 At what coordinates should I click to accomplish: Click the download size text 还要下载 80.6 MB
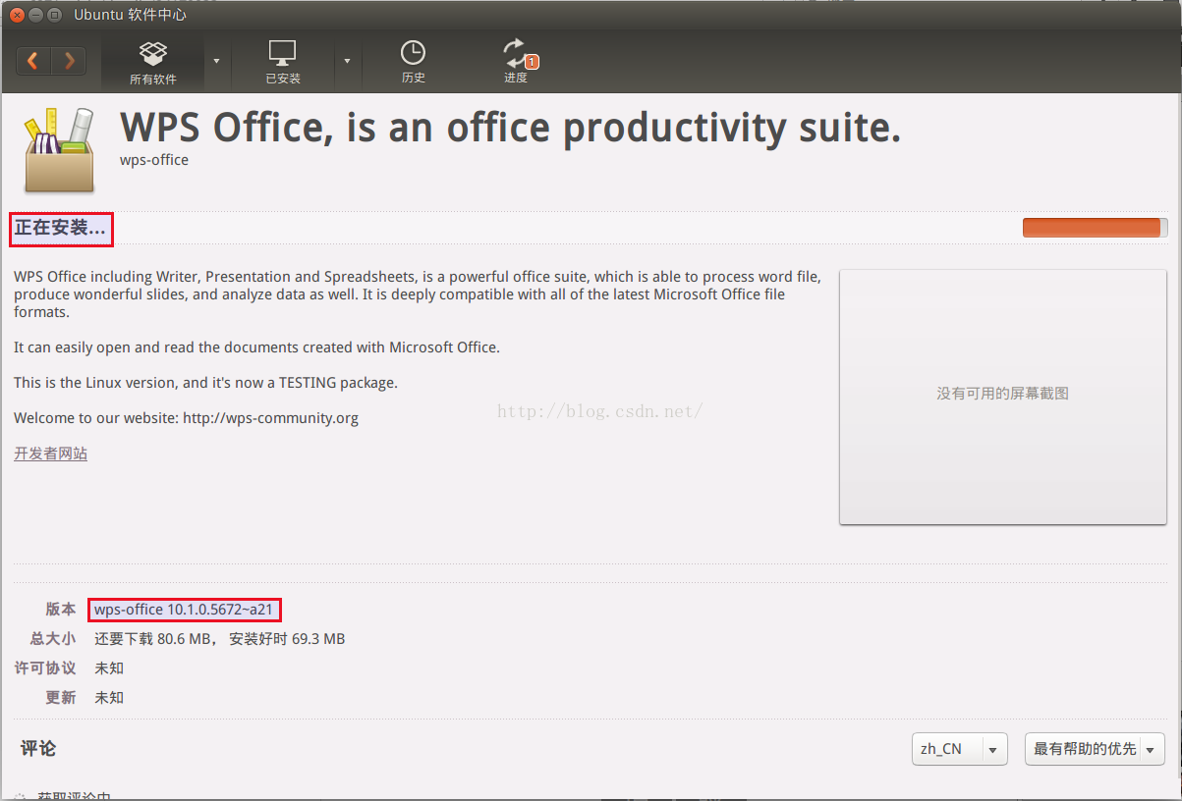[153, 639]
